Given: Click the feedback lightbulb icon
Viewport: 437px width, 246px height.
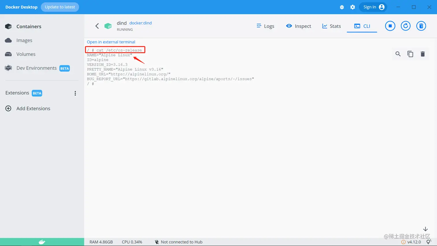Looking at the screenshot, I should coord(429,242).
